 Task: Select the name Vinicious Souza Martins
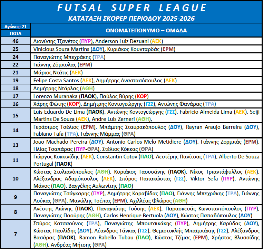(x=62, y=49)
